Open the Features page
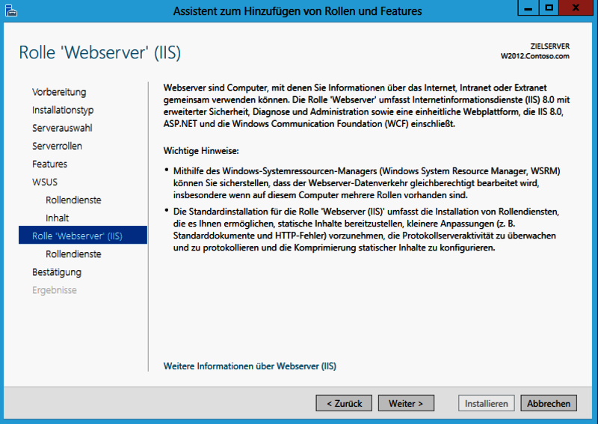 pos(49,164)
